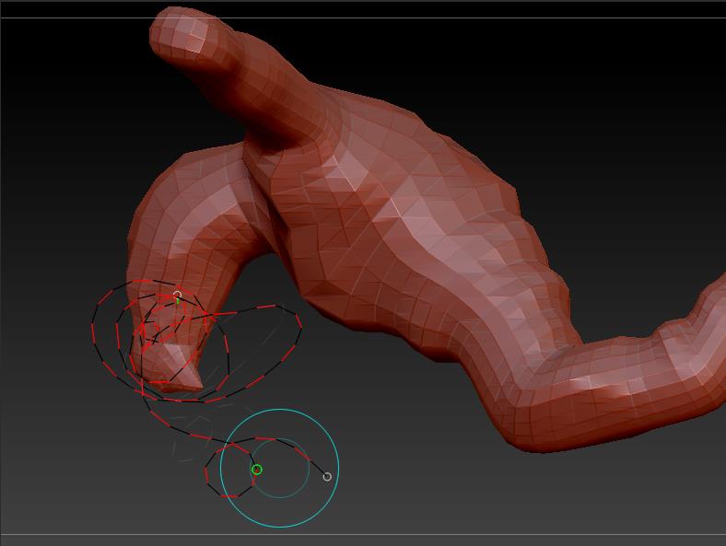
Task: Click the white circle handle at curve top
Action: click(x=177, y=295)
